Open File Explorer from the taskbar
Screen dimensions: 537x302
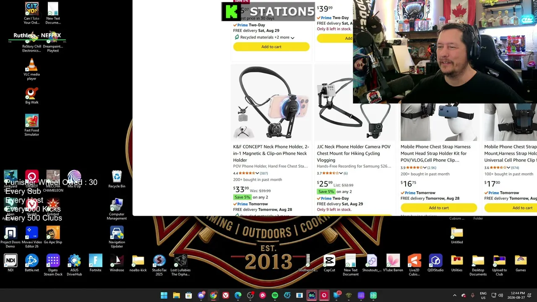coord(176,295)
